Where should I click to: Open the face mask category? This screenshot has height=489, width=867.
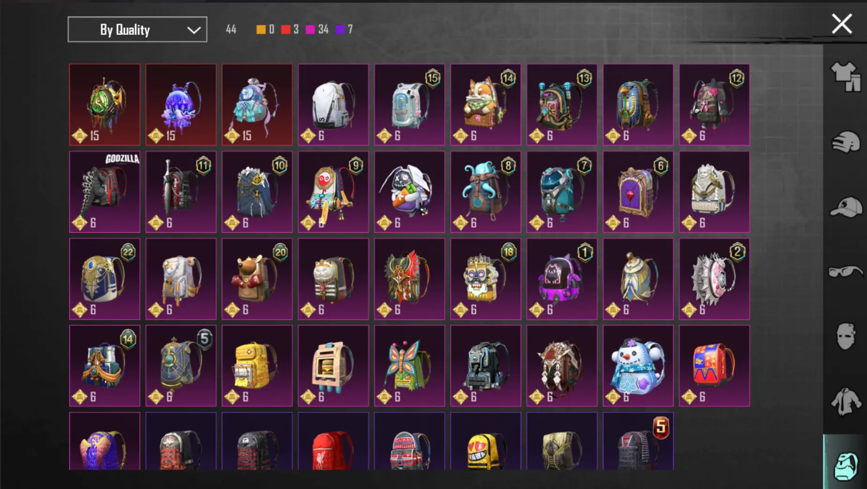point(846,336)
